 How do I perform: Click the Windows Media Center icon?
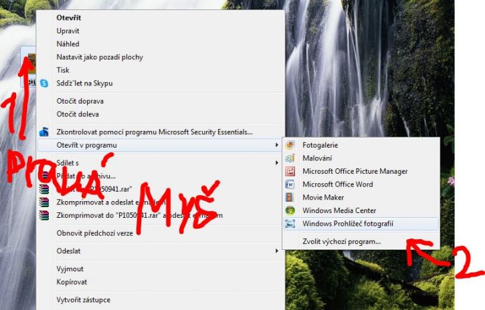pyautogui.click(x=290, y=210)
